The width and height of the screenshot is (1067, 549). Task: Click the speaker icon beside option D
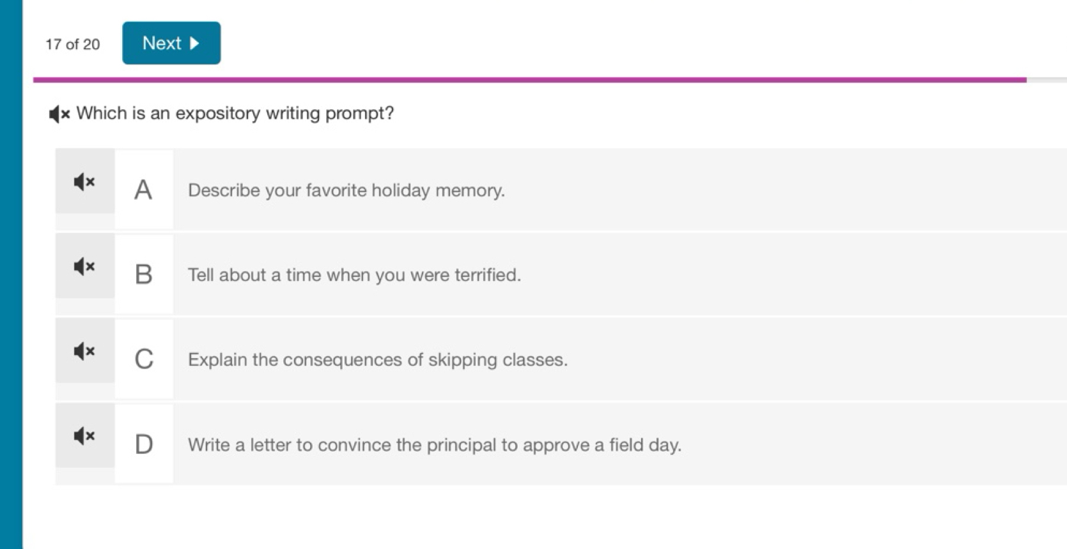[x=84, y=437]
